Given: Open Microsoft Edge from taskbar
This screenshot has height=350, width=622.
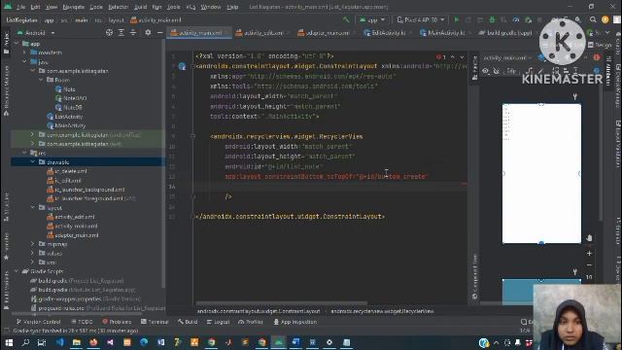Looking at the screenshot, I should 144,342.
